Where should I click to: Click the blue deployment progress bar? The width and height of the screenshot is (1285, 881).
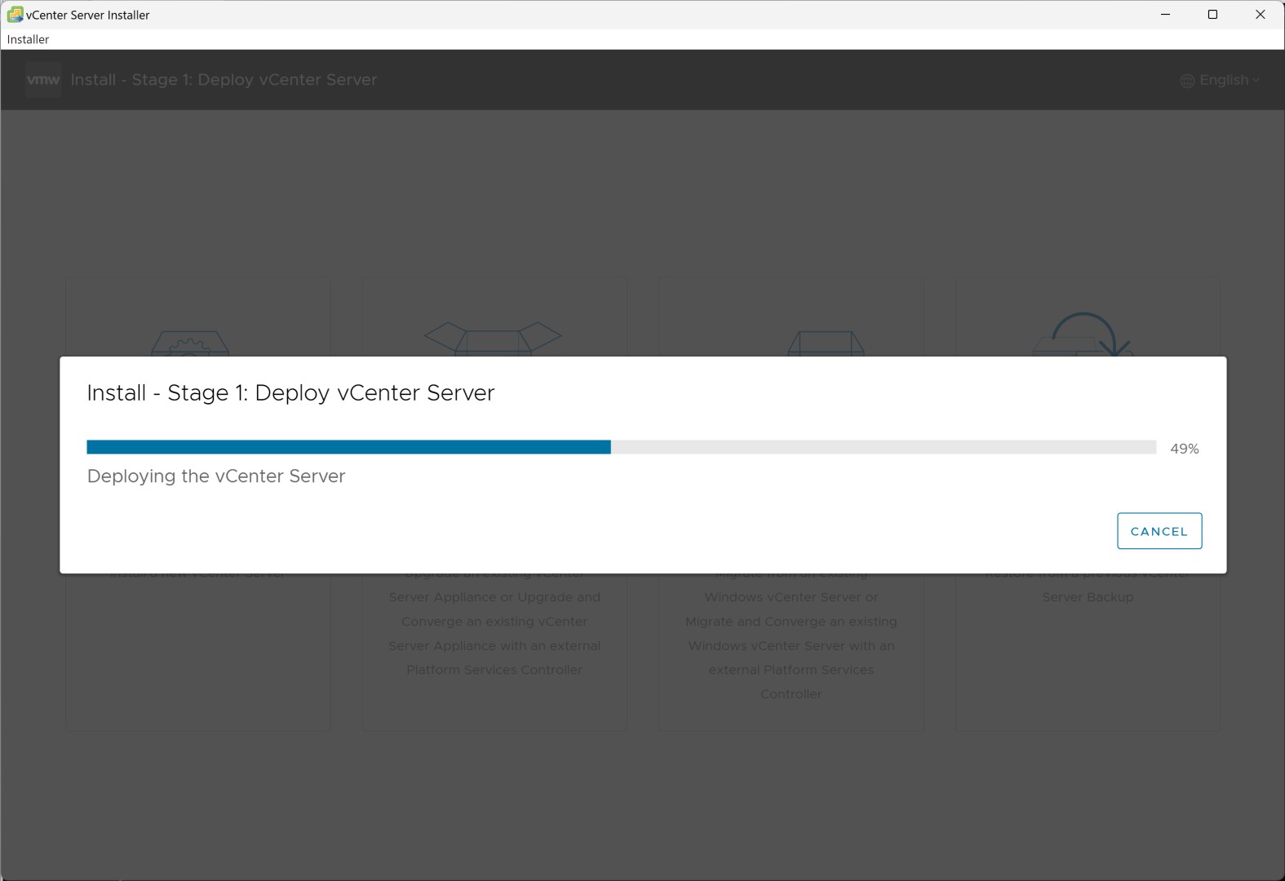click(x=348, y=447)
